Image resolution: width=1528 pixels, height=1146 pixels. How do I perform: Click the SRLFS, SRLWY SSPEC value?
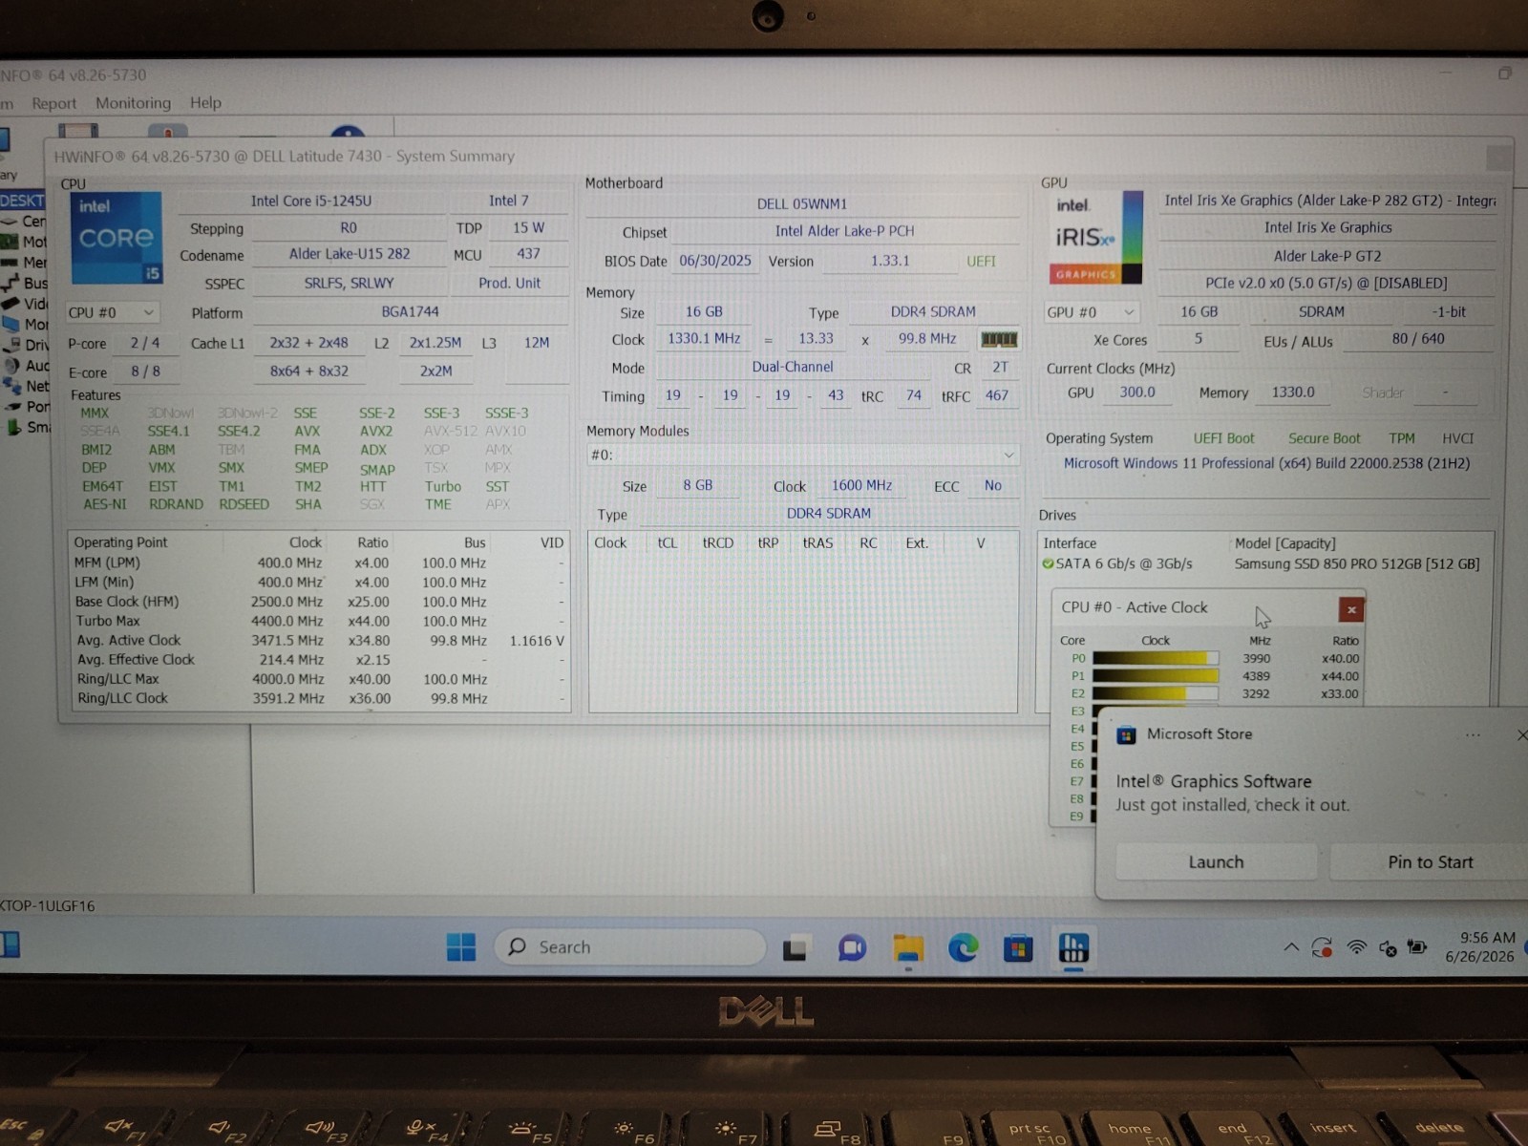[x=349, y=283]
